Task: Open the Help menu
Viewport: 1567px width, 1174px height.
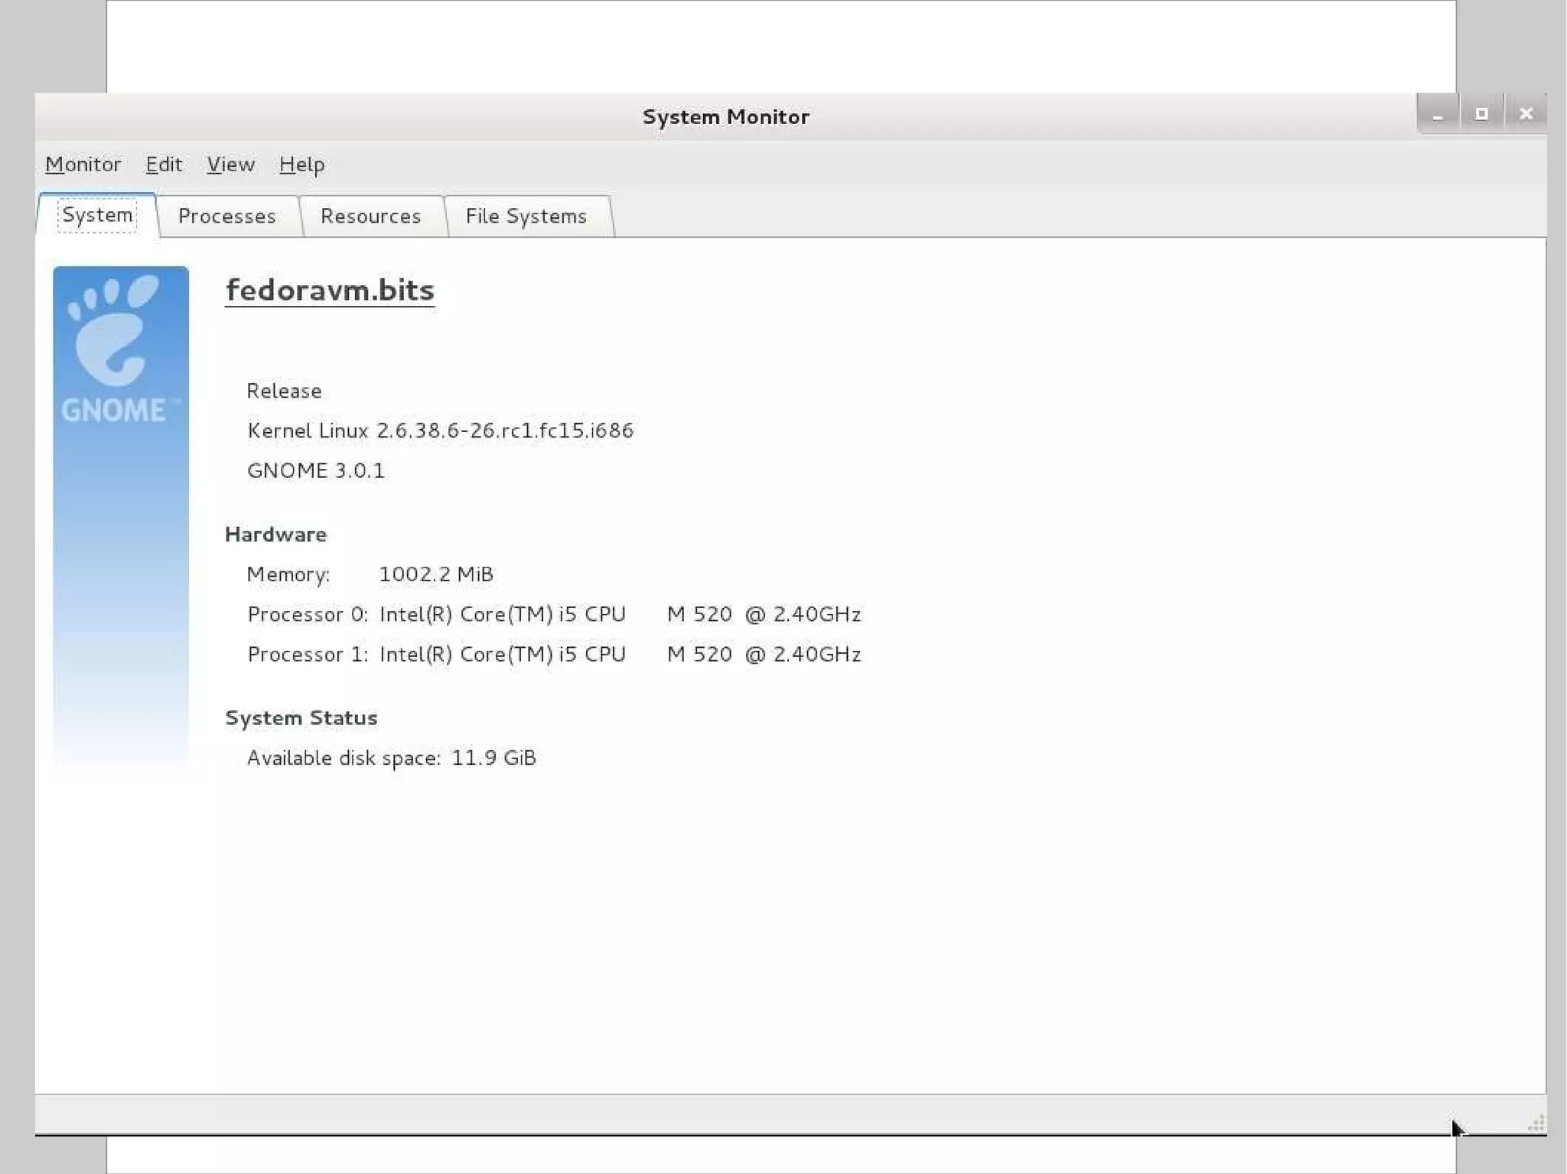Action: tap(301, 164)
